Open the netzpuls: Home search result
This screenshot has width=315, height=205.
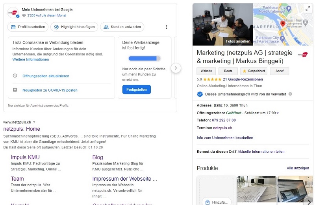(x=22, y=129)
